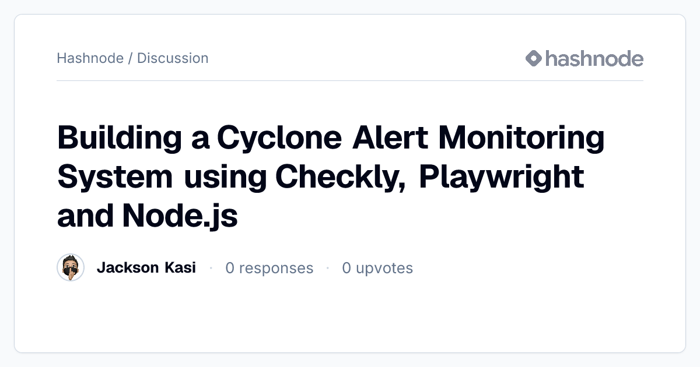Select the Hashnode breadcrumb link
The width and height of the screenshot is (700, 367).
[x=90, y=58]
